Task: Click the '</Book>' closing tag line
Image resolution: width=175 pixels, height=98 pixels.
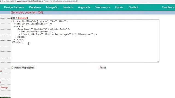Action: click(x=21, y=37)
